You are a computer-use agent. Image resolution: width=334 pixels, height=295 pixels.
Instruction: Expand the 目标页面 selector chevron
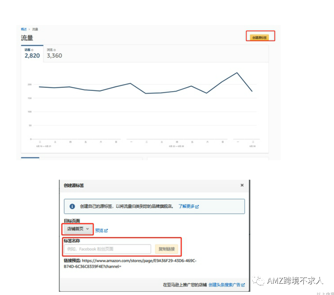[x=88, y=229]
